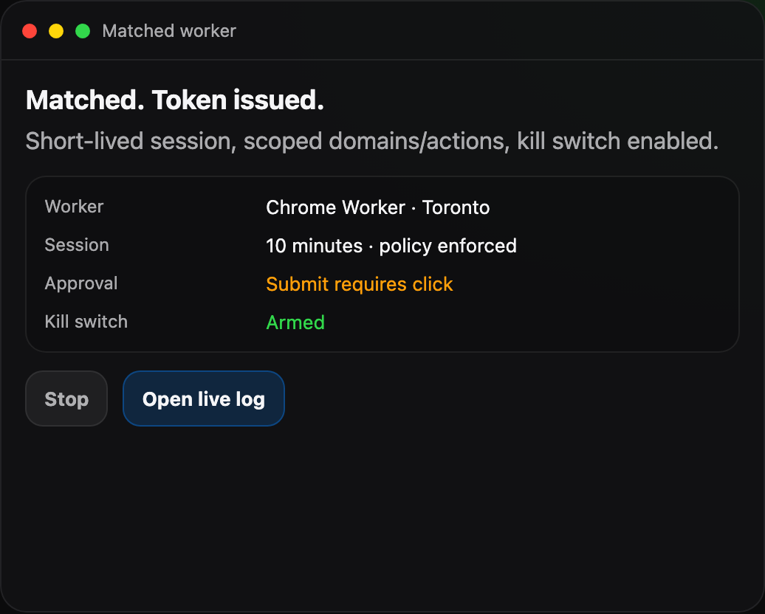The image size is (765, 614).
Task: Click the Worker row label
Action: pyautogui.click(x=74, y=207)
